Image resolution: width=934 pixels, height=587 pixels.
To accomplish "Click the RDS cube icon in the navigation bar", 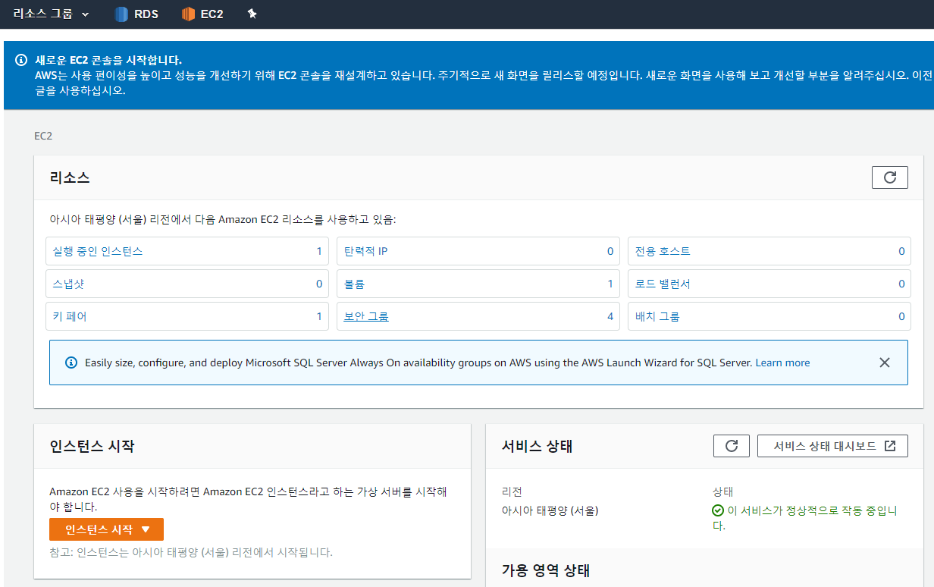I will click(121, 14).
